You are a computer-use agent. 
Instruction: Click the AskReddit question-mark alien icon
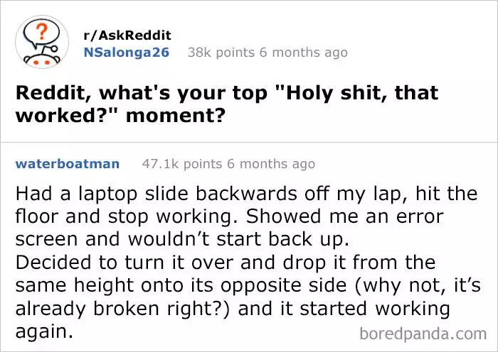pos(40,44)
